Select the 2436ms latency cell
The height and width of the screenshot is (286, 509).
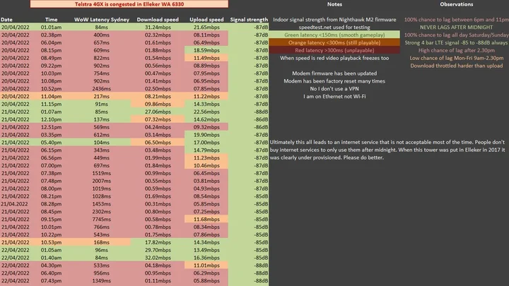pyautogui.click(x=102, y=88)
